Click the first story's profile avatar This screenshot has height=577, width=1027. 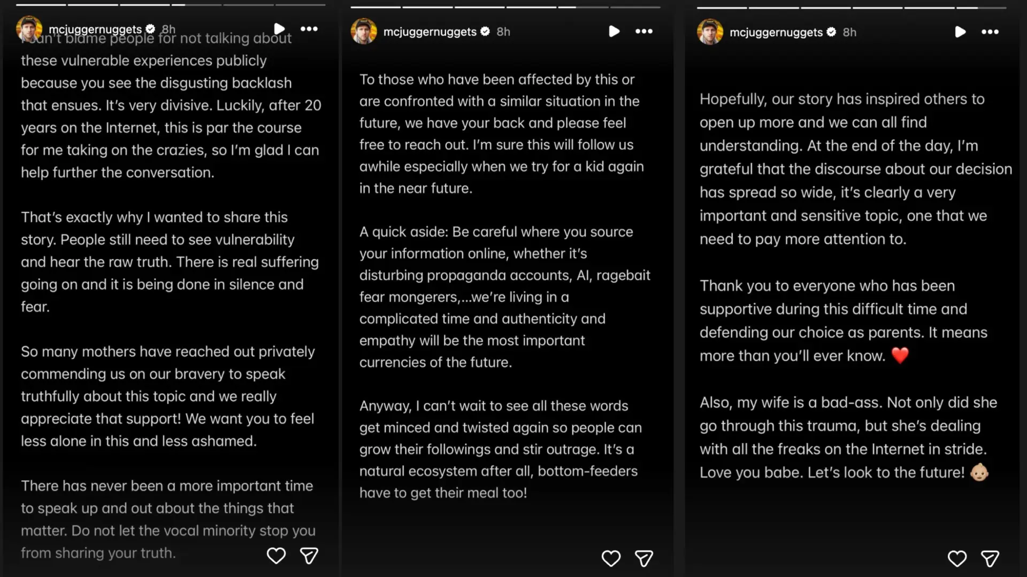click(29, 29)
